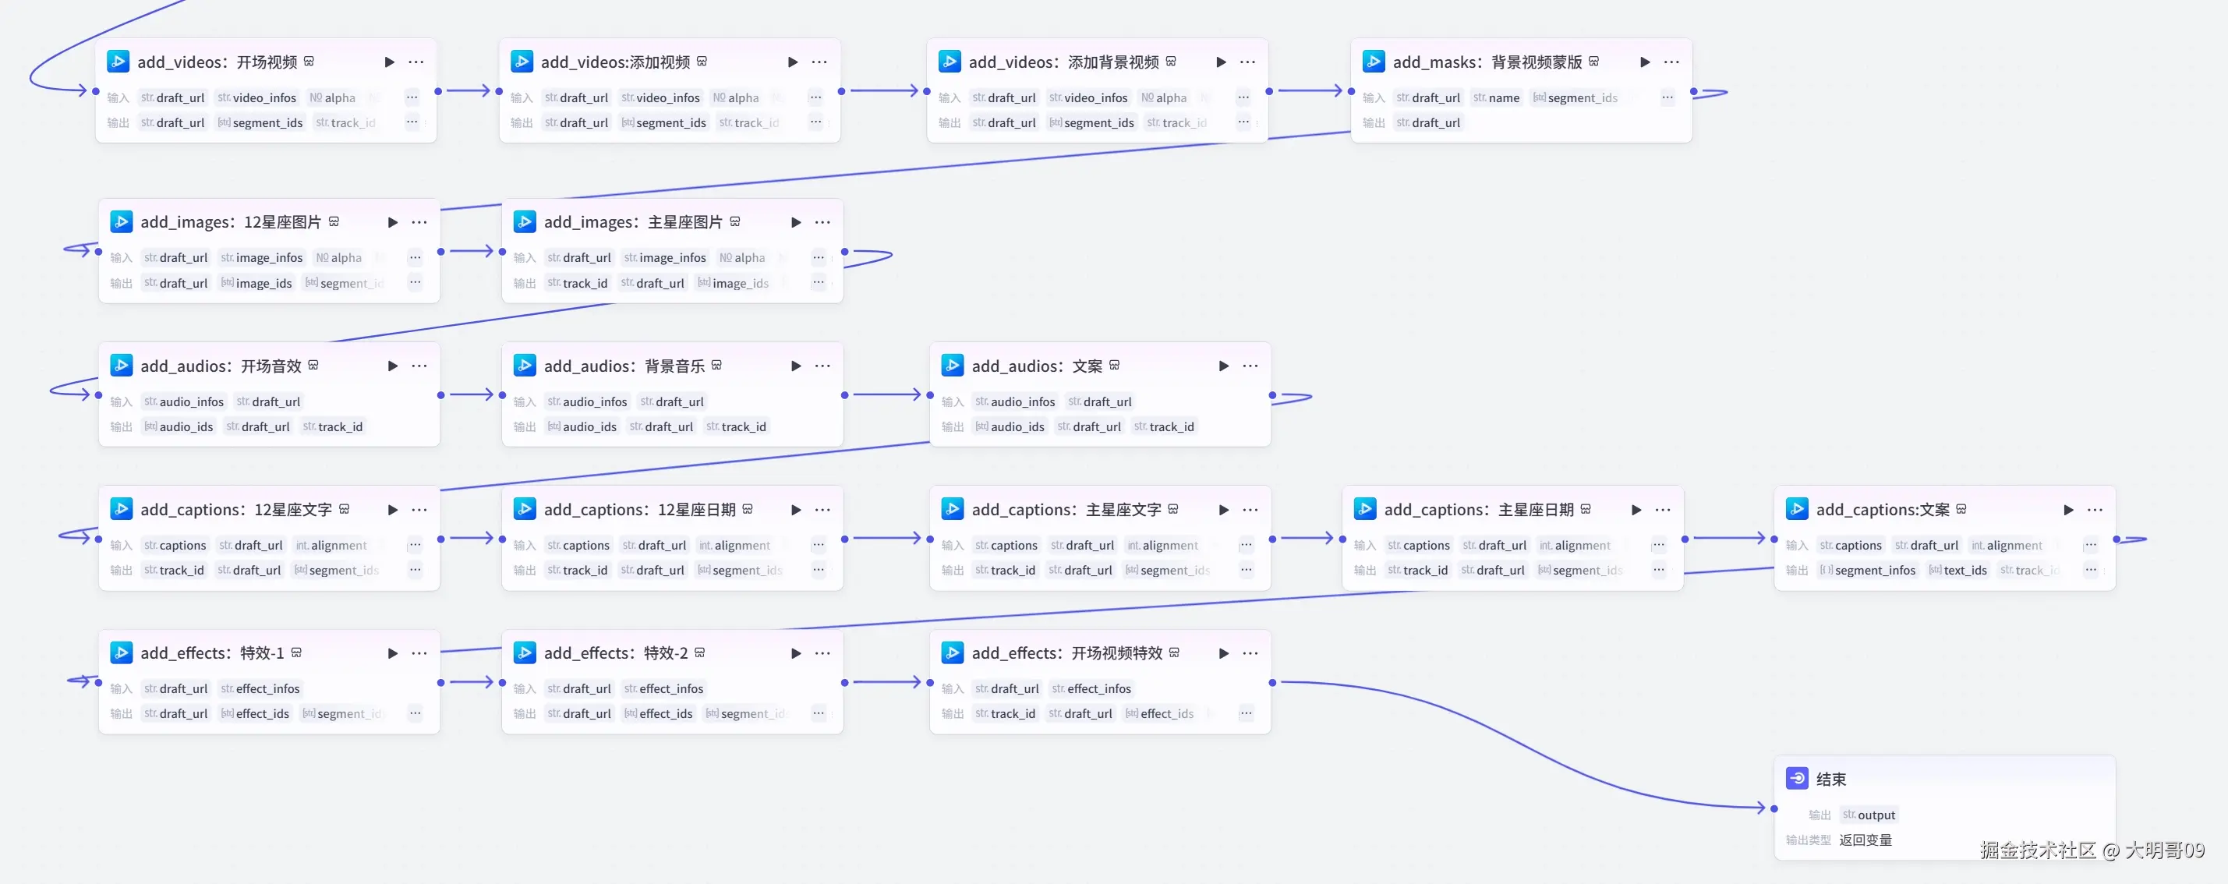This screenshot has width=2228, height=884.
Task: Run the add_effects 开场视频特效 node
Action: (1223, 653)
